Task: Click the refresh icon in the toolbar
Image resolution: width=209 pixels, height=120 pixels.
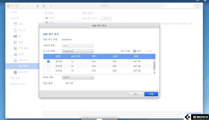Action: (51, 6)
